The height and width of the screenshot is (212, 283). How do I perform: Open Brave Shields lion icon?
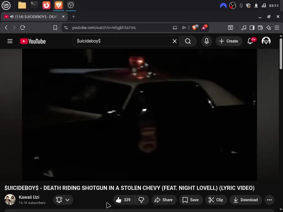tap(195, 28)
